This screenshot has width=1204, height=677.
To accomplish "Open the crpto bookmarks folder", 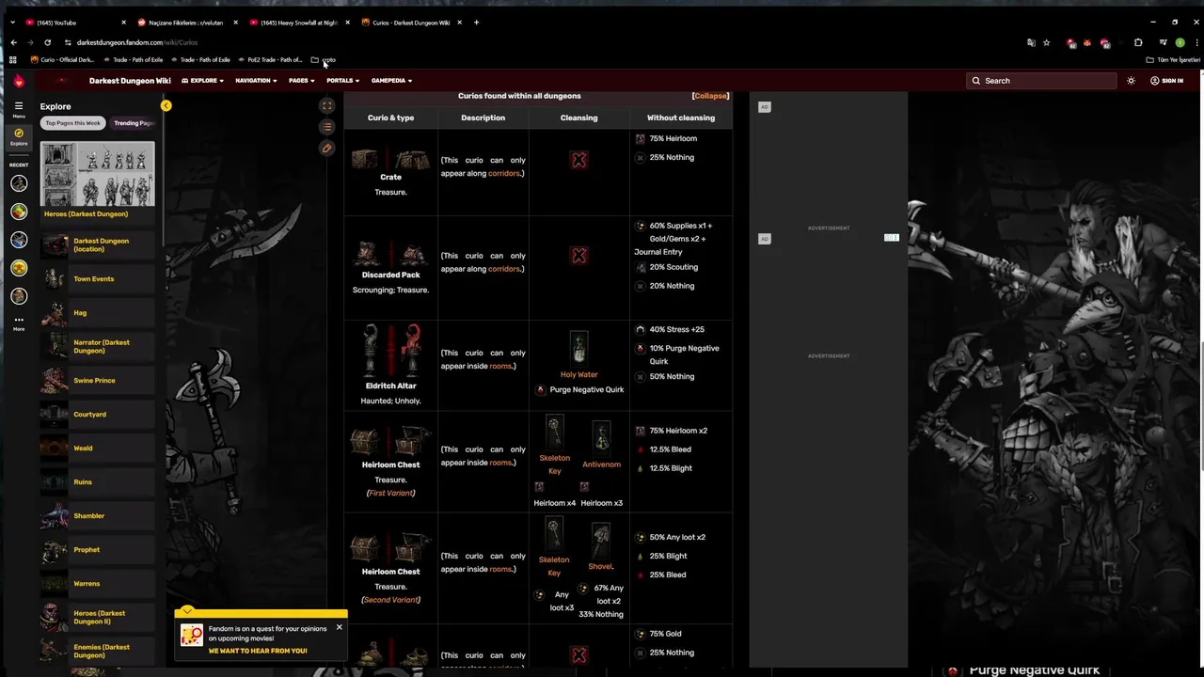I will coord(323,60).
